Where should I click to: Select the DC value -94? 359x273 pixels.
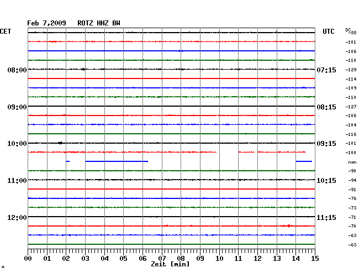[352, 181]
